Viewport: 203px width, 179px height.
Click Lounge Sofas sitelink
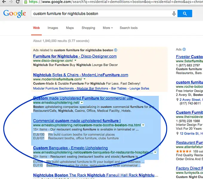[x=139, y=88]
